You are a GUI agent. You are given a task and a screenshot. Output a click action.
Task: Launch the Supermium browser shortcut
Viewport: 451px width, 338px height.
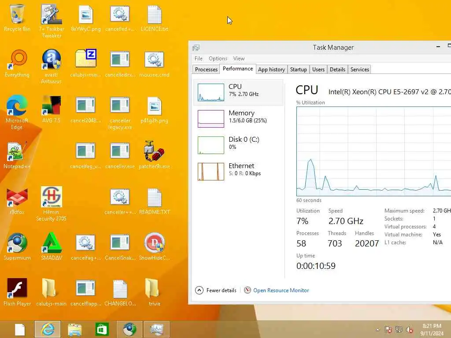[17, 246]
